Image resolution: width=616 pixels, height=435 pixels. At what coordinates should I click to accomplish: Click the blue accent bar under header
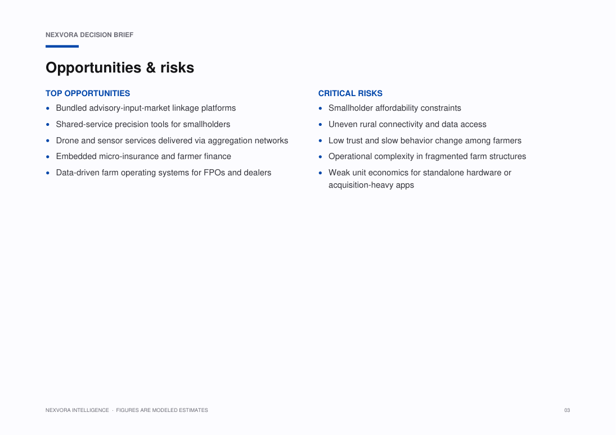point(62,46)
